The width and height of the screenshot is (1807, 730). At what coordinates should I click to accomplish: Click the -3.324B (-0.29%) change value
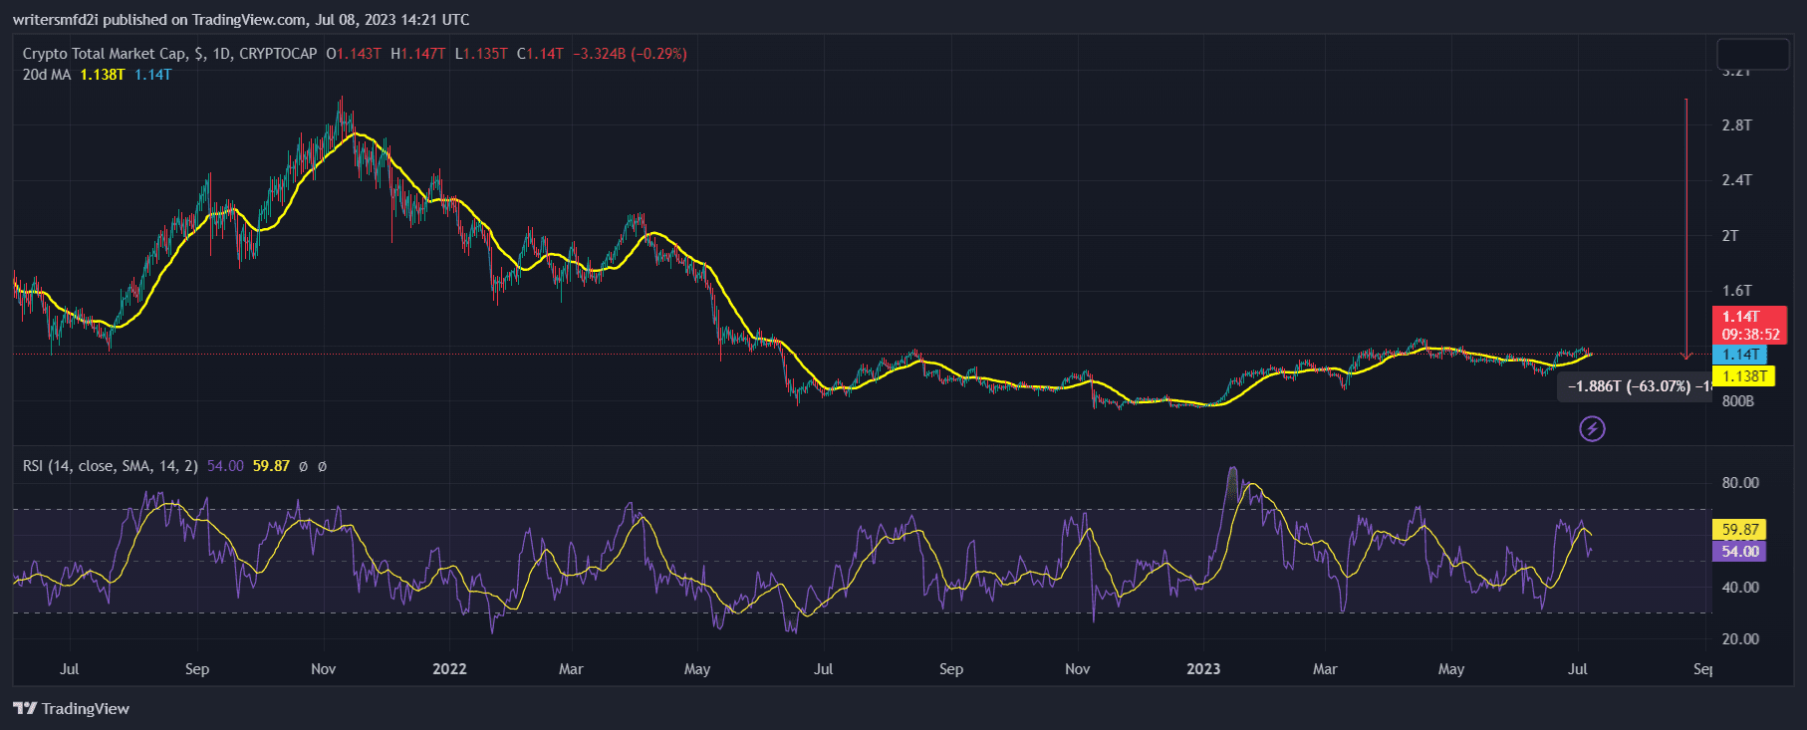pos(630,54)
